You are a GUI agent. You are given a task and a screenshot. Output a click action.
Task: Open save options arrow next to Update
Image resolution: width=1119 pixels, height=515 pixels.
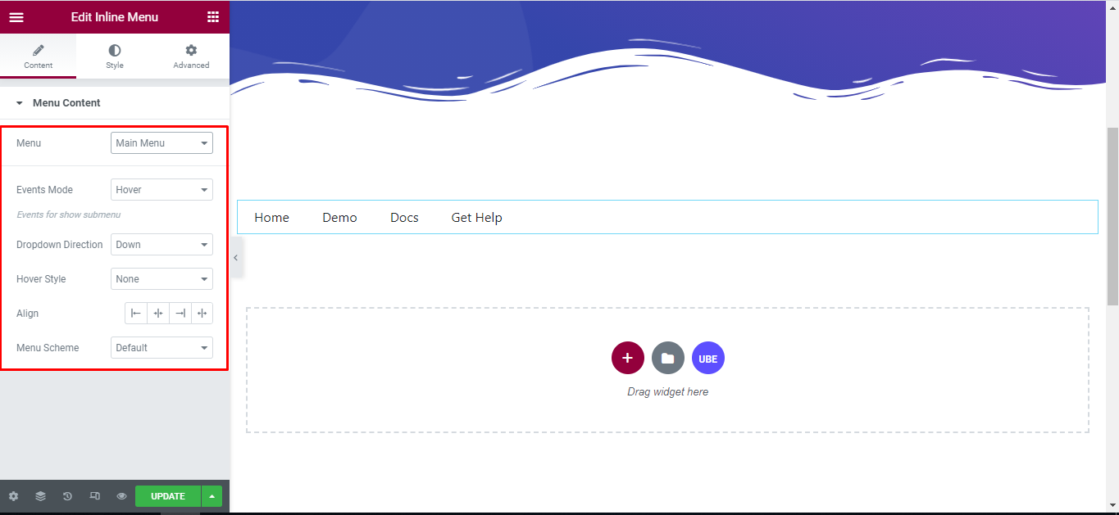coord(212,496)
